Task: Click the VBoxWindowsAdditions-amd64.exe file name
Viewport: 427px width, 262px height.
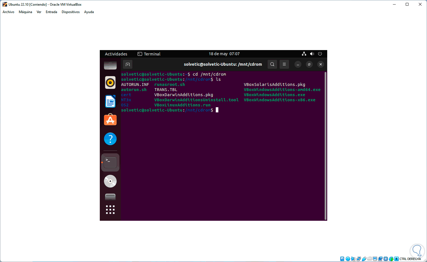Action: pyautogui.click(x=282, y=90)
